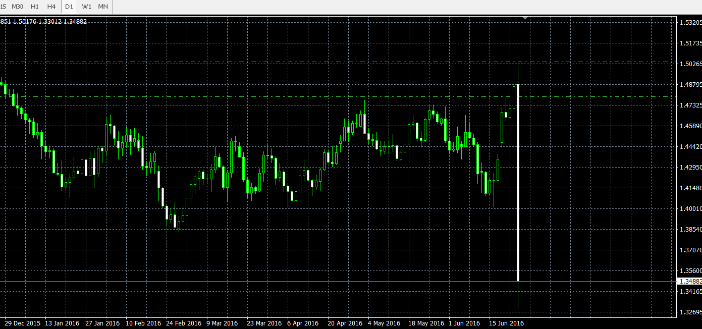Click the 1.48795 price axis label
Viewport: 702px width, 329px height.
pos(690,85)
